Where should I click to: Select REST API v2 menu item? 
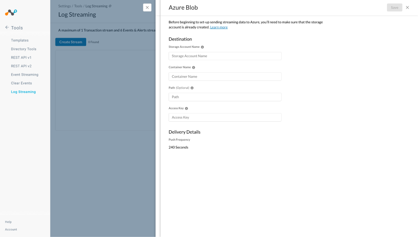21,66
